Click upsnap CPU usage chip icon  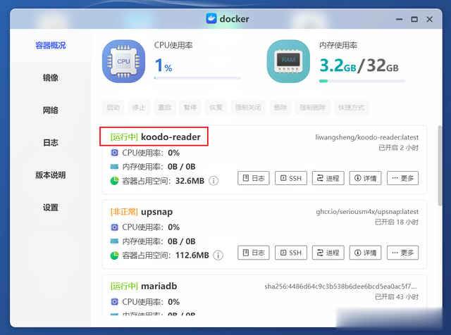point(114,227)
